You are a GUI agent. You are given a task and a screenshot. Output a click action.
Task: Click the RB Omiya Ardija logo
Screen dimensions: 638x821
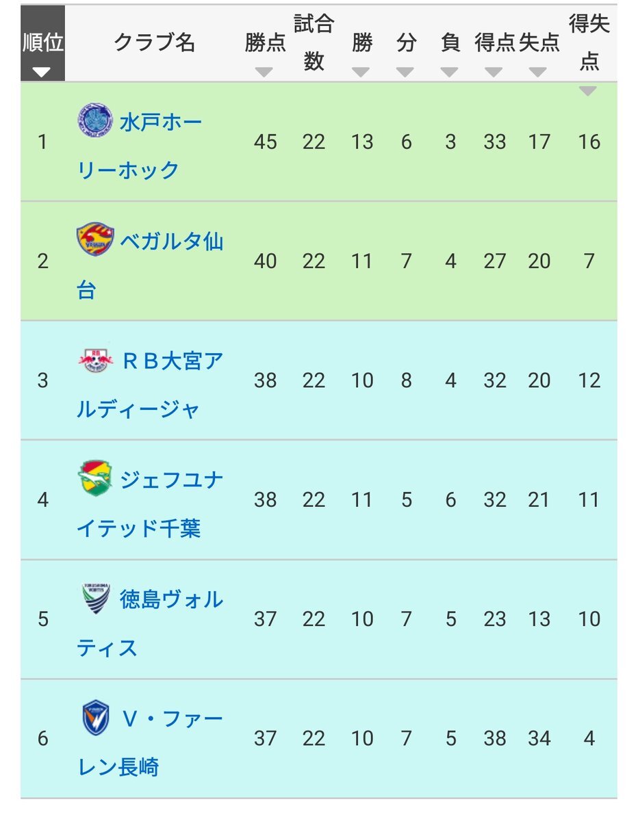coord(94,359)
